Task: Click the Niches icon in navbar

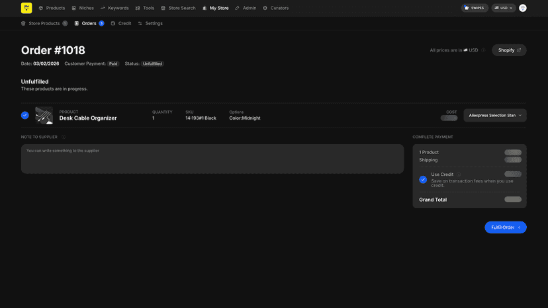Action: (x=73, y=8)
